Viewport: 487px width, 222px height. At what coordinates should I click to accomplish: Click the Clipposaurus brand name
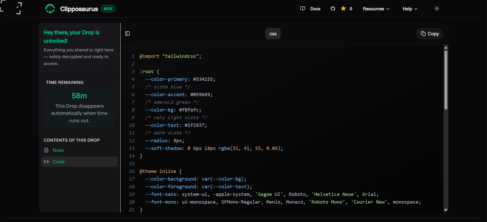pyautogui.click(x=79, y=9)
